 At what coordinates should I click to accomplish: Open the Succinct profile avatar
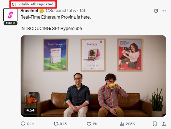point(10,15)
